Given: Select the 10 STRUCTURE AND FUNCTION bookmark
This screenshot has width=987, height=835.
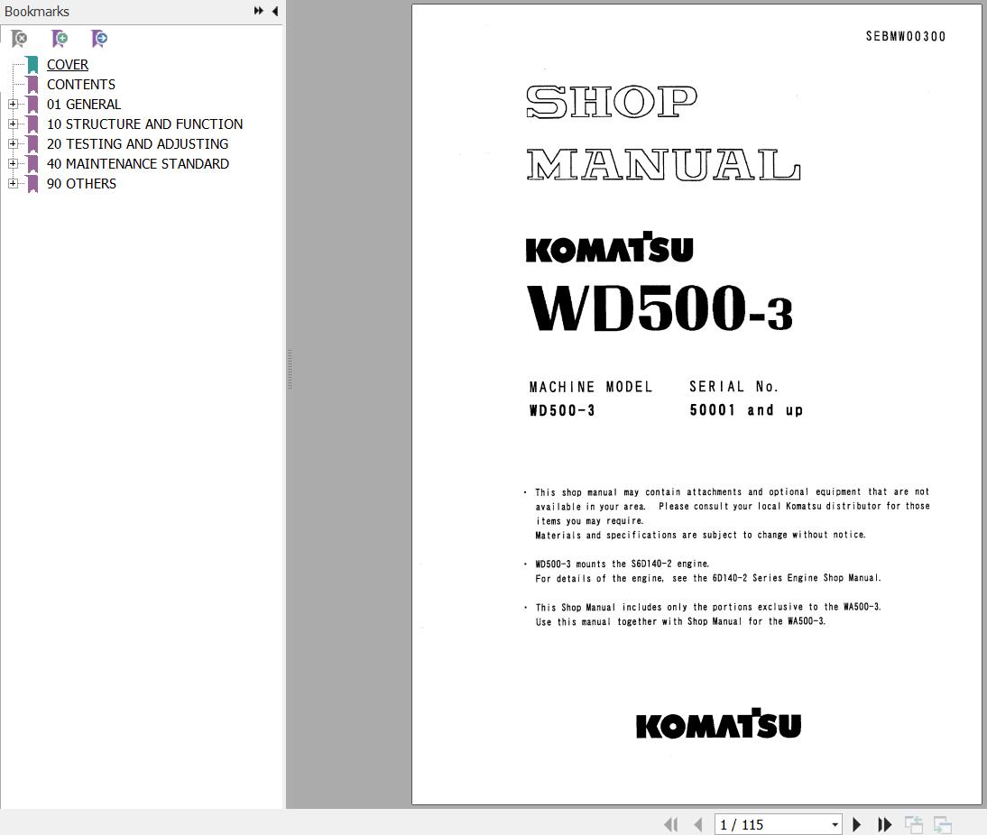Looking at the screenshot, I should click(x=144, y=124).
